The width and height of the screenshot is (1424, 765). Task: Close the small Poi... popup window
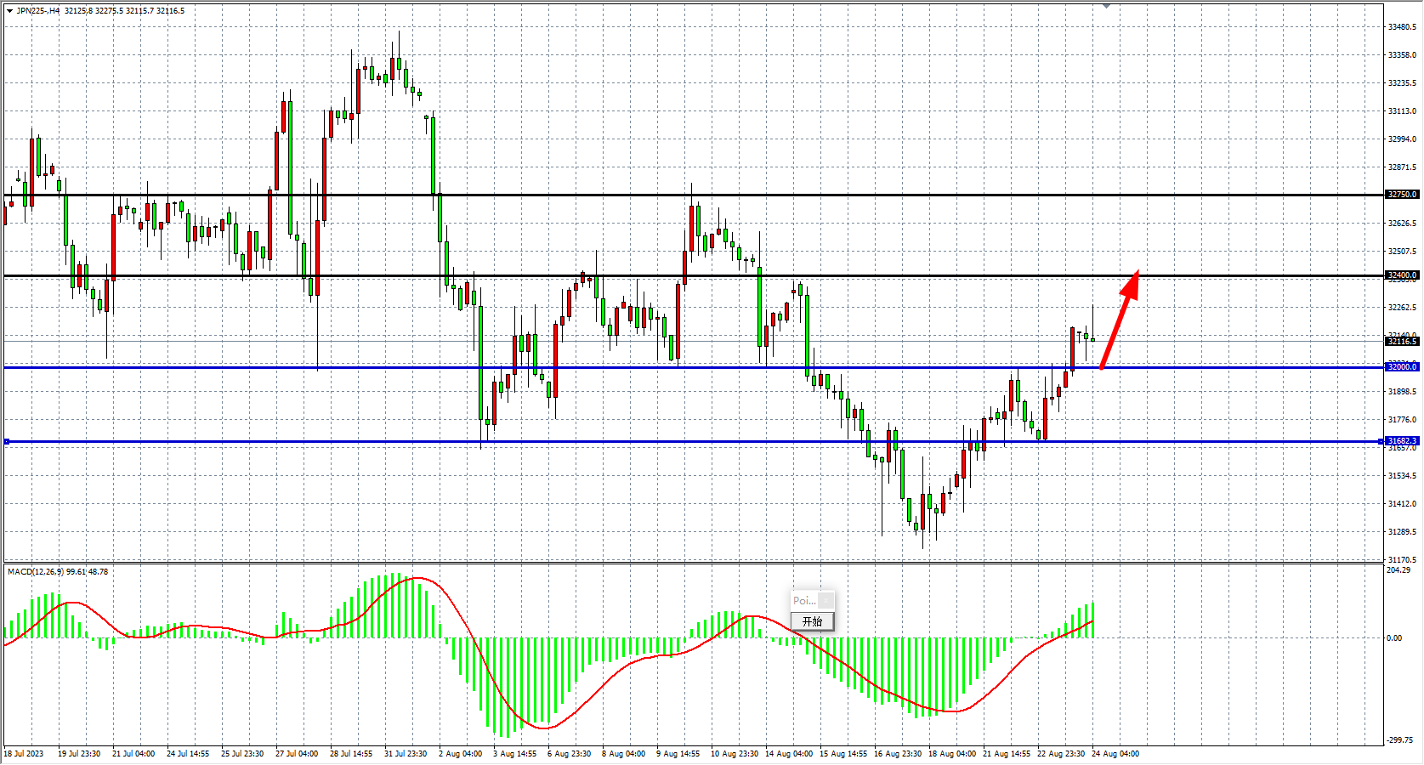(x=825, y=600)
